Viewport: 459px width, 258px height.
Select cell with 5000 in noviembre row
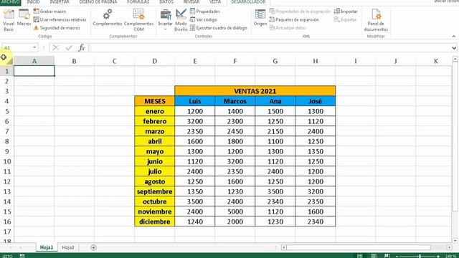point(235,211)
